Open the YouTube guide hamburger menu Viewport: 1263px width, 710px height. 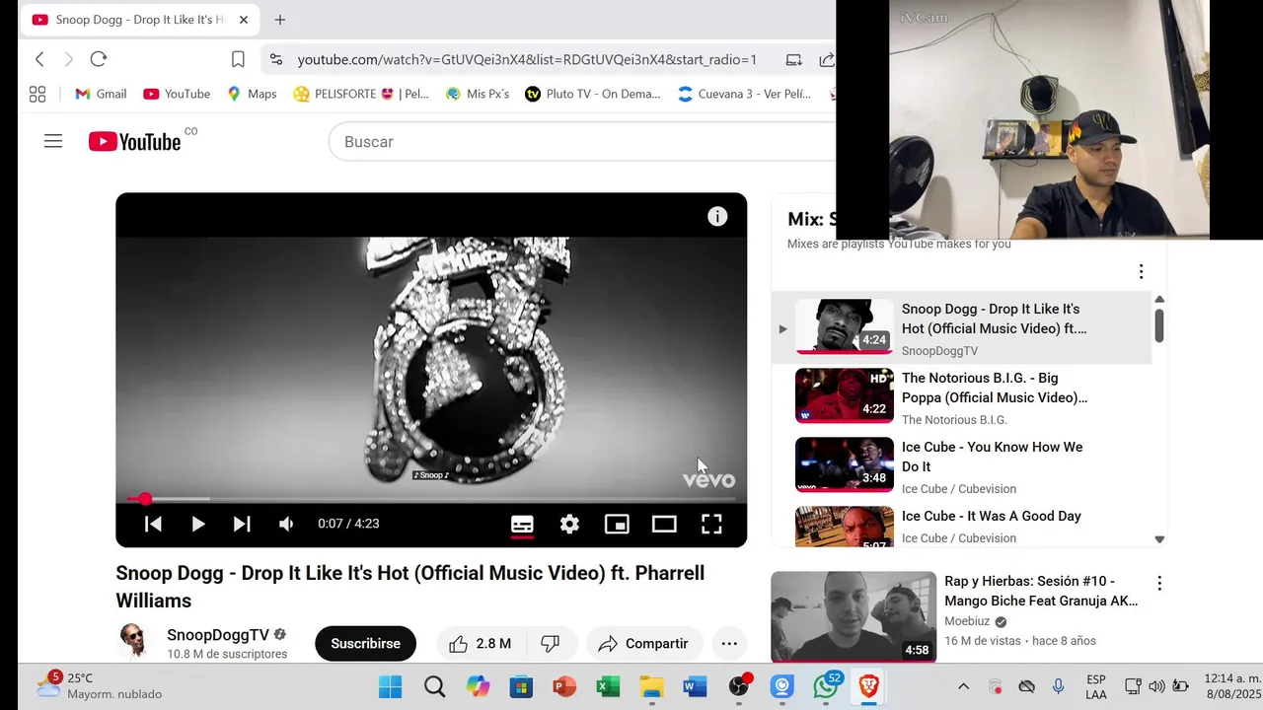tap(53, 142)
